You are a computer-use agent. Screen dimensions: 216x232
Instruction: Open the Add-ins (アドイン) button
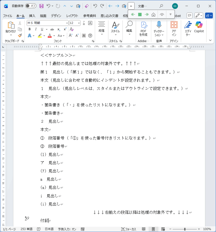174,29
